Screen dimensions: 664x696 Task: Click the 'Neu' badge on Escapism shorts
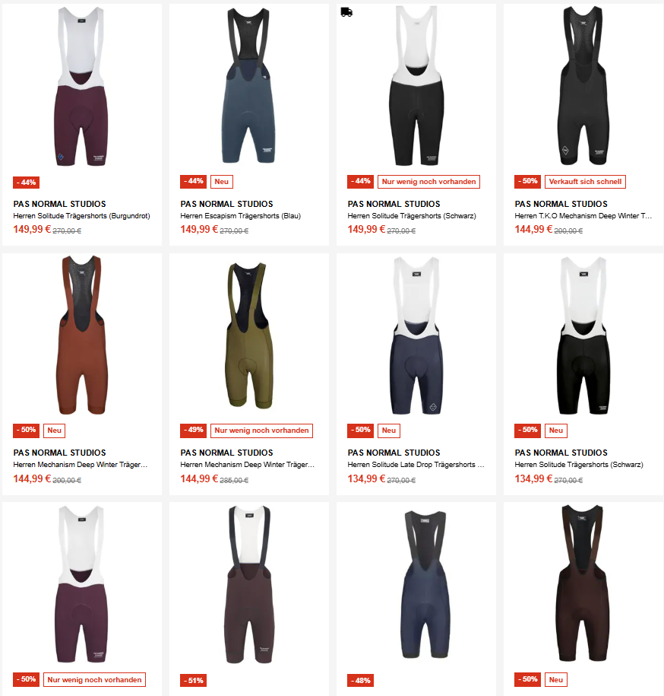(222, 182)
